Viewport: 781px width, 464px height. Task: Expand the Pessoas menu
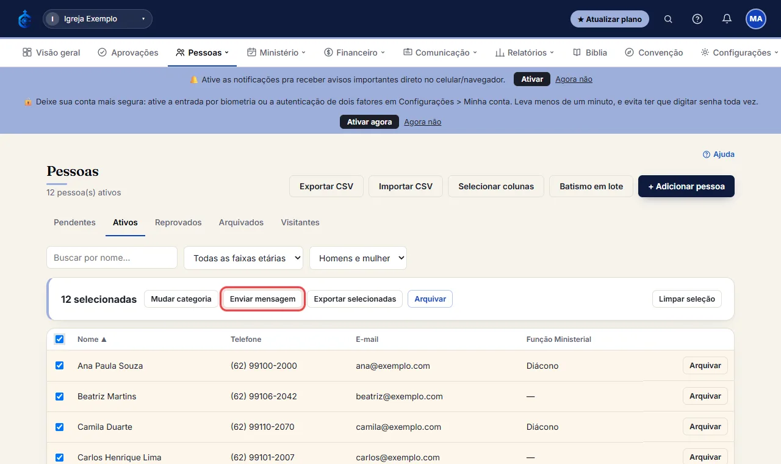[x=202, y=53]
